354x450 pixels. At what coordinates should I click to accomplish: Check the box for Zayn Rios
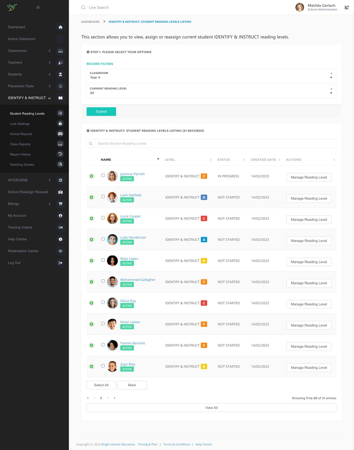coord(103,366)
